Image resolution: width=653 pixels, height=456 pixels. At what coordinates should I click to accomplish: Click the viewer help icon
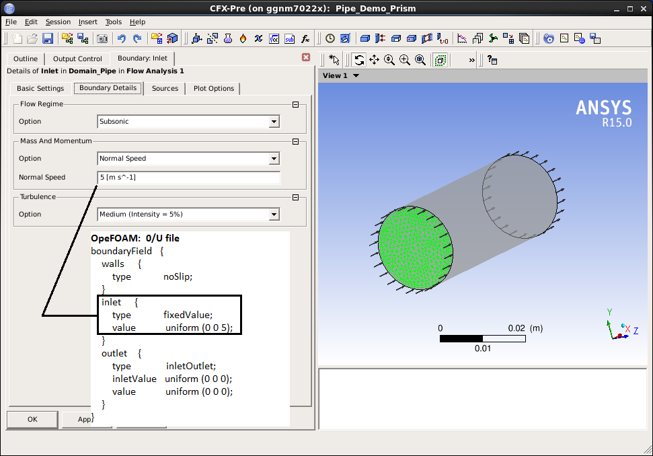[492, 60]
